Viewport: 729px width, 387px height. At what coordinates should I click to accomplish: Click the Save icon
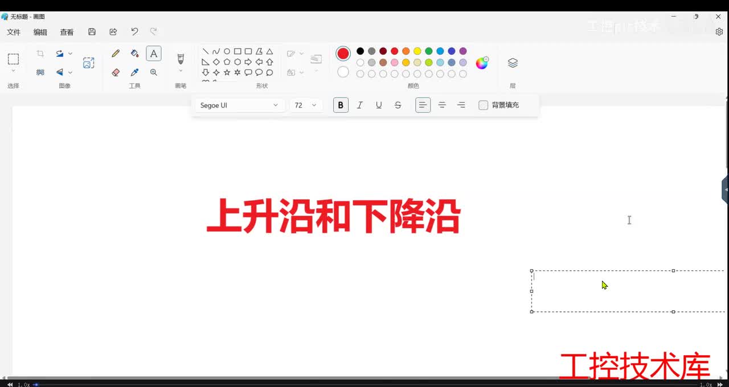(x=92, y=32)
